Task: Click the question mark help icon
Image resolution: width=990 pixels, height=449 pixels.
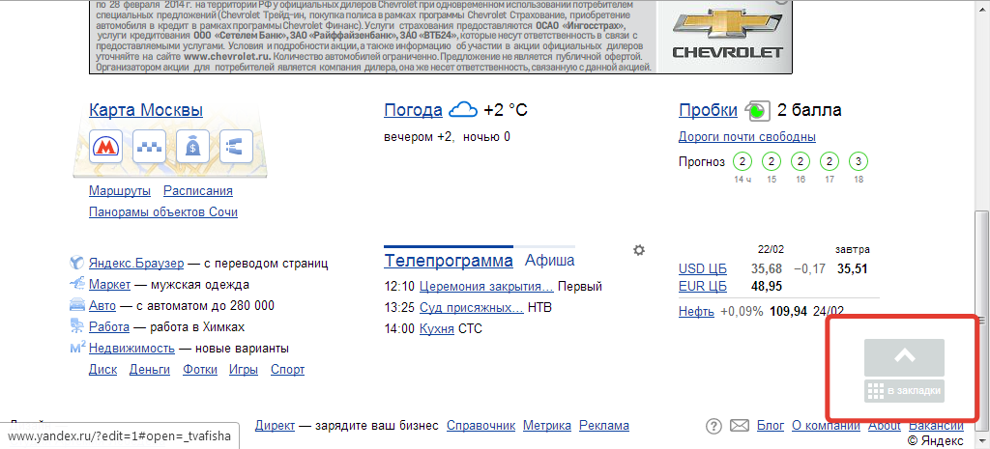Action: (713, 426)
